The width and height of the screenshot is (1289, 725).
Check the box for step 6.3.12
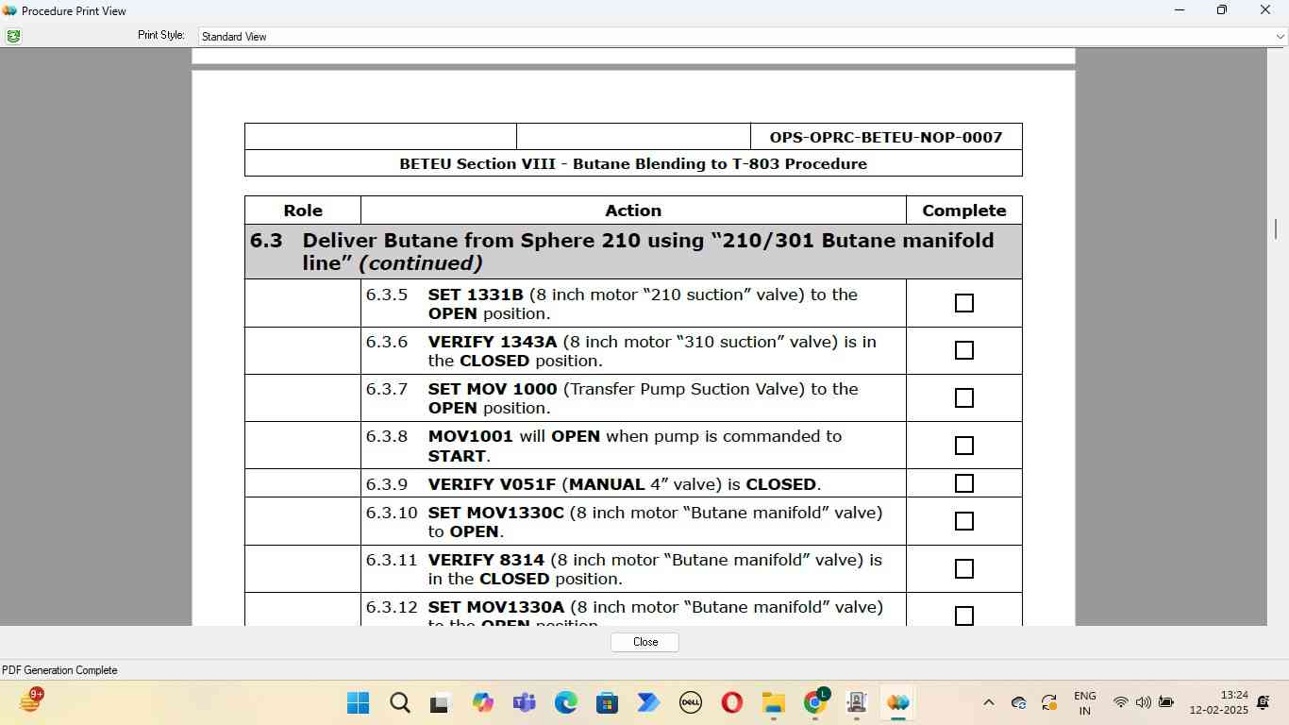coord(963,615)
